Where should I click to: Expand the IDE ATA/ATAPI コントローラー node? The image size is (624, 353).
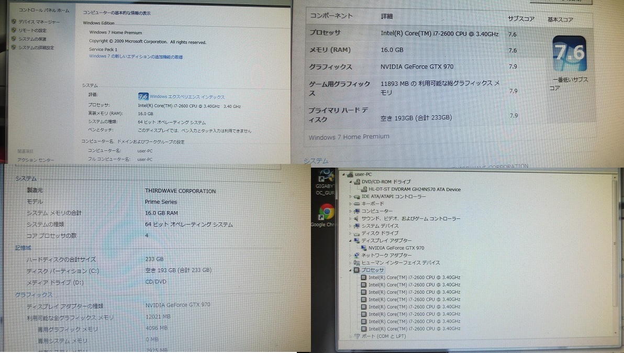click(351, 196)
